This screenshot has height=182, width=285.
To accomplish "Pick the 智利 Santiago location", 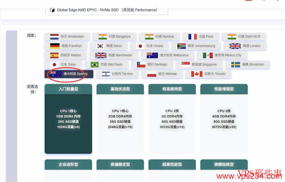I will pyautogui.click(x=152, y=64).
